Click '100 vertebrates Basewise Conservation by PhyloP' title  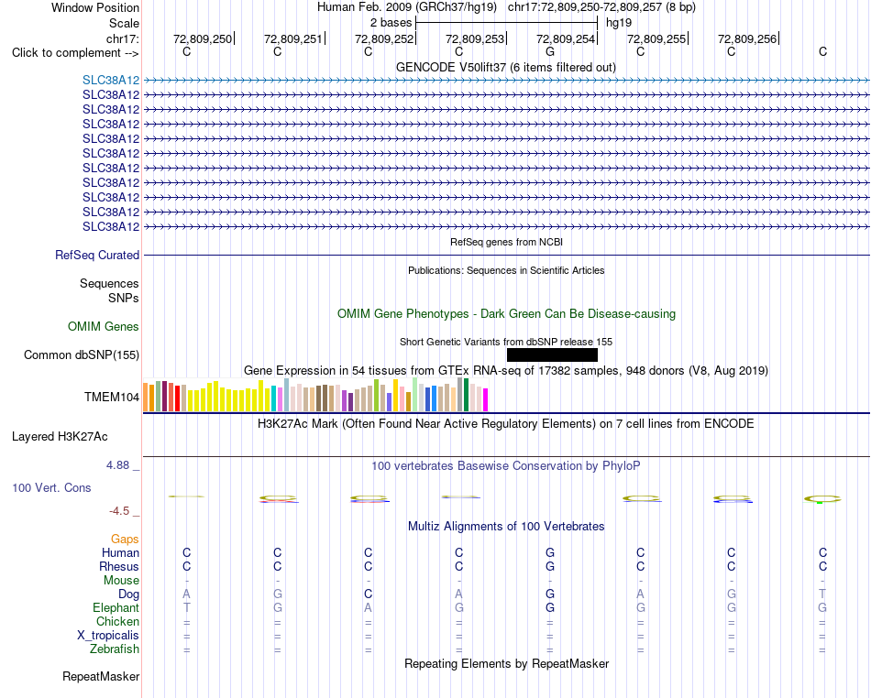coord(505,465)
